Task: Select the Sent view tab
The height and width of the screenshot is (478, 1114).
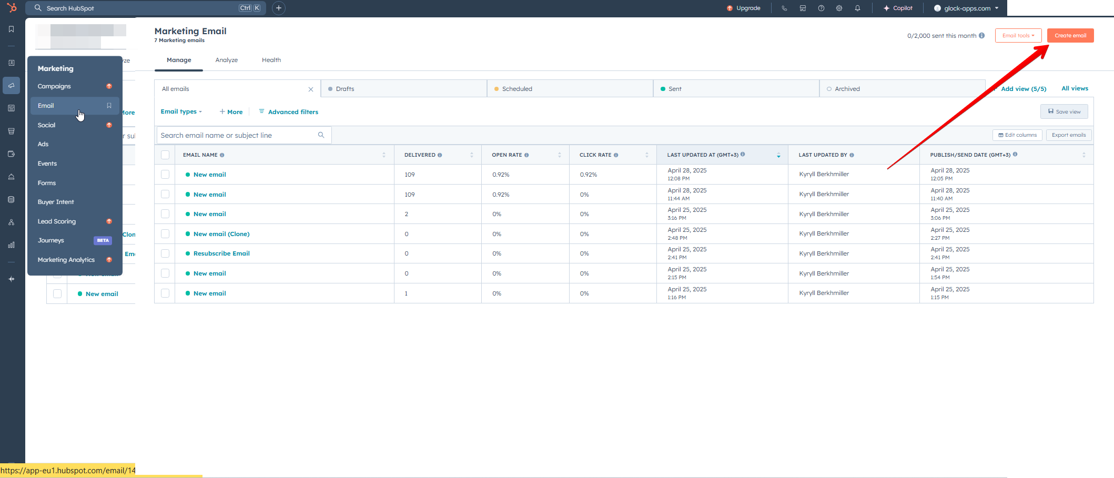Action: pyautogui.click(x=736, y=89)
